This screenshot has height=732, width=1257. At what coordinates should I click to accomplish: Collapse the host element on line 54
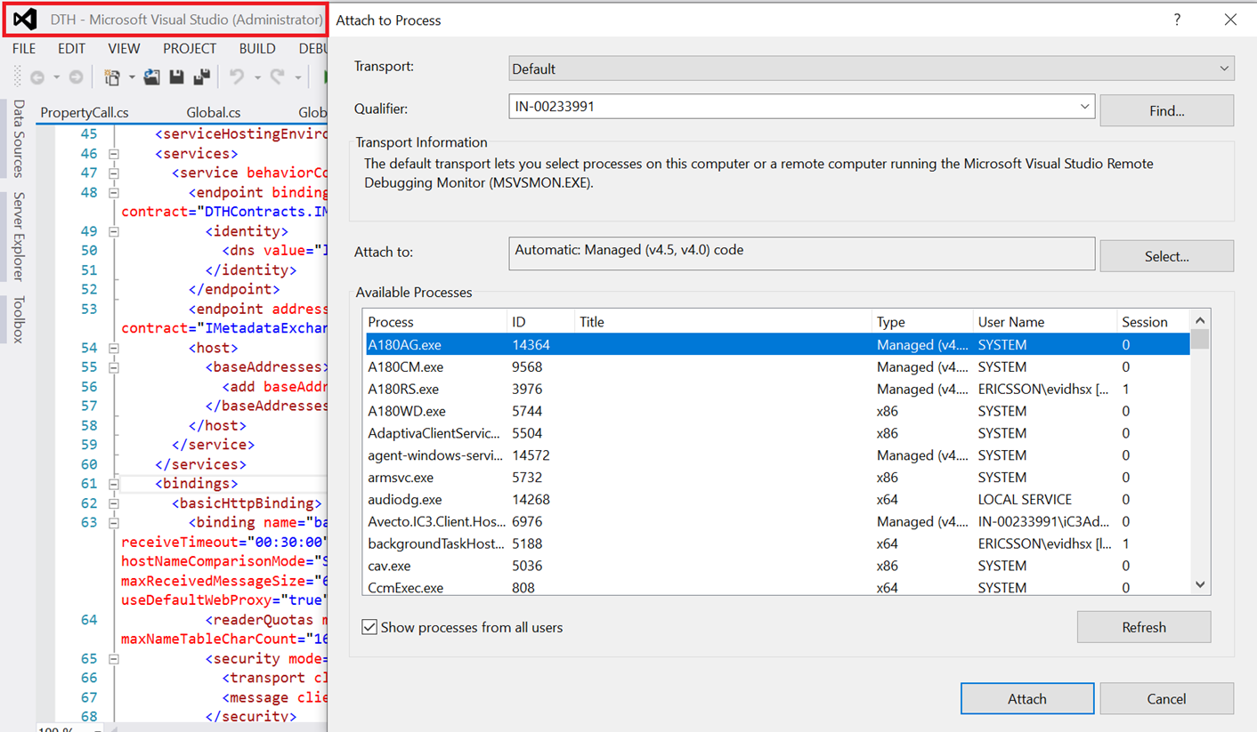(x=114, y=348)
